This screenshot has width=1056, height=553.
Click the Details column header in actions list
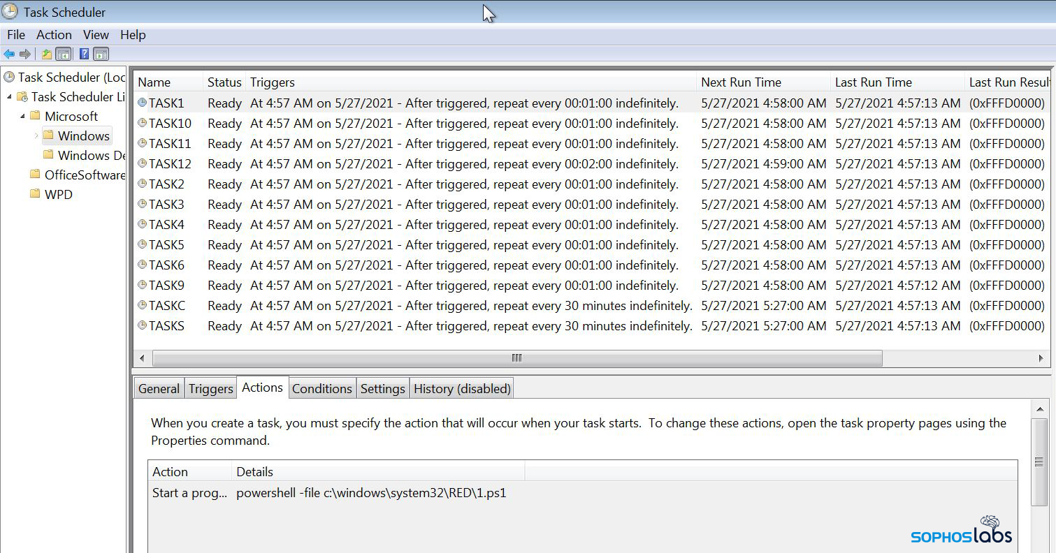click(378, 472)
